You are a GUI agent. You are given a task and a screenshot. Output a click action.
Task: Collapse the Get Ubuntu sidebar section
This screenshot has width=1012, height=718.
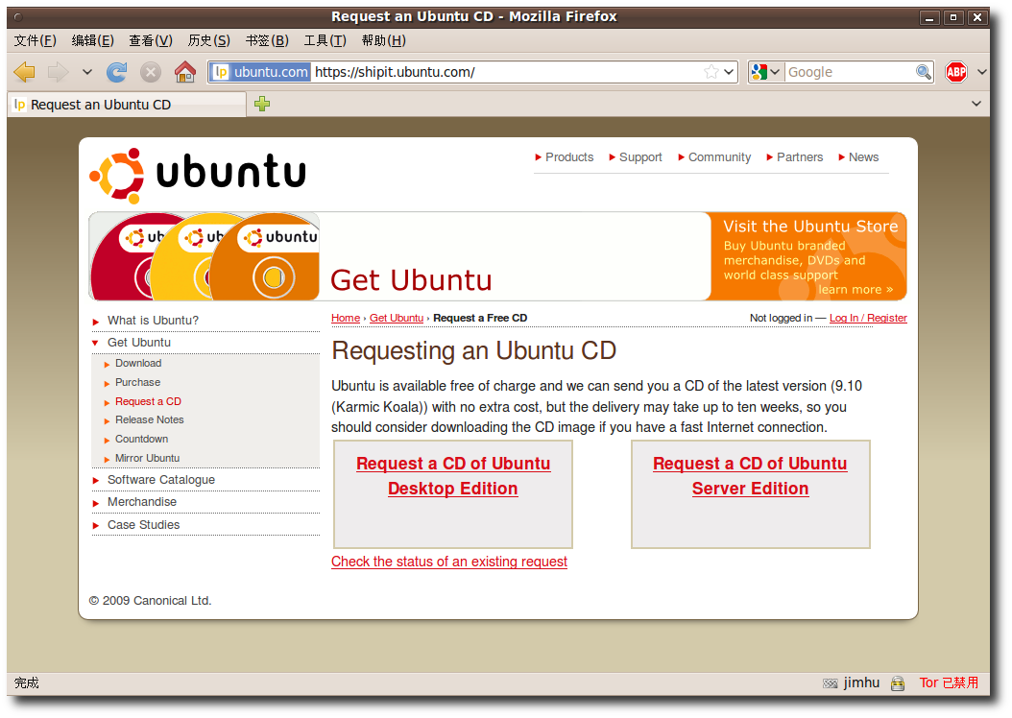pyautogui.click(x=139, y=343)
